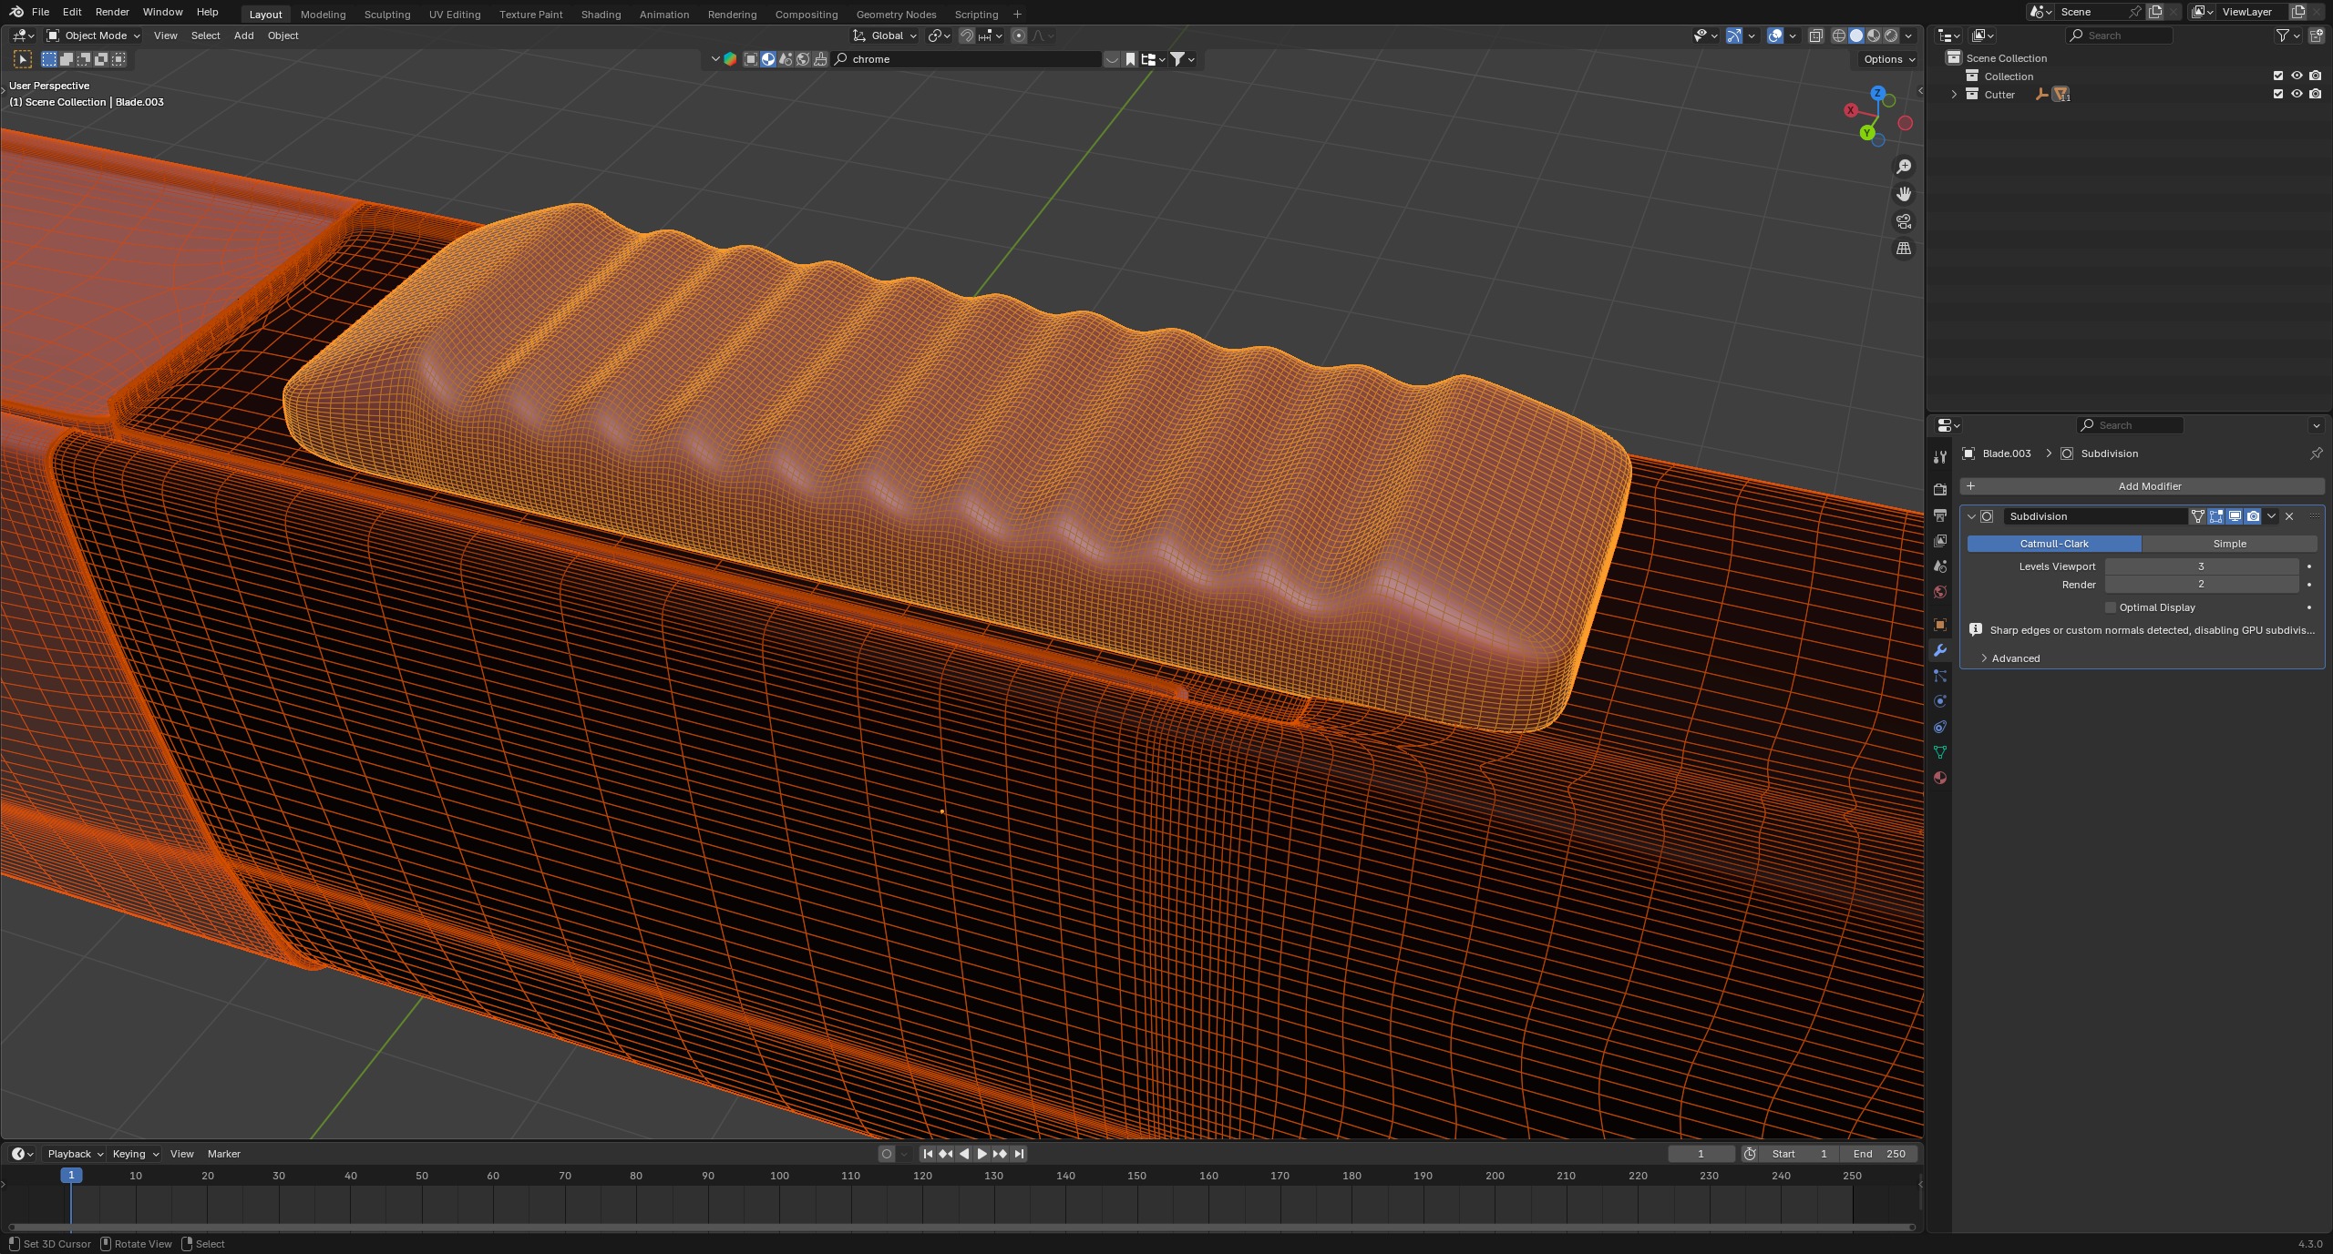Expand the Advanced subpanel
Screen dimensions: 2333x1254
(x=2015, y=658)
